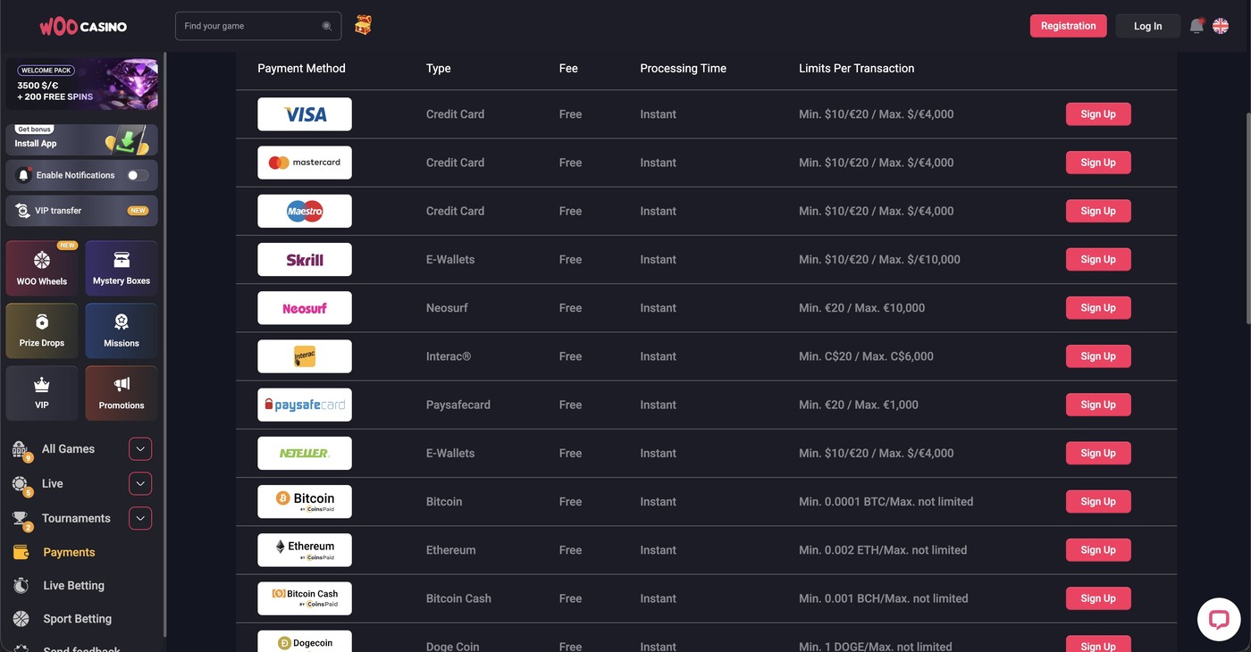Click Sign Up in the Bitcoin Cash row
This screenshot has width=1251, height=652.
click(1098, 598)
